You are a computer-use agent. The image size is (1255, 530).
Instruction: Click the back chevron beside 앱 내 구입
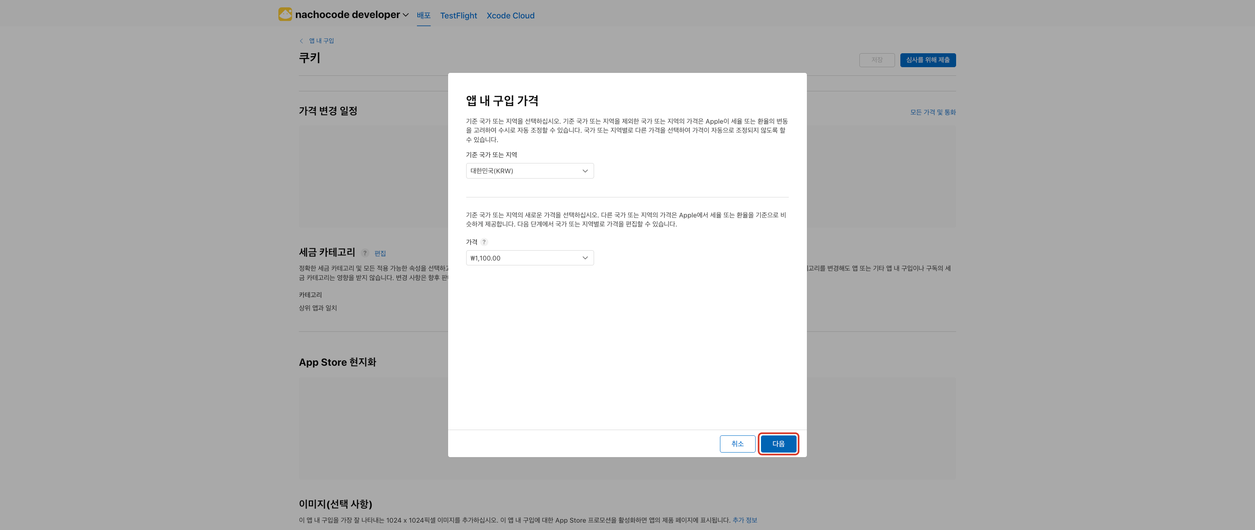click(302, 41)
